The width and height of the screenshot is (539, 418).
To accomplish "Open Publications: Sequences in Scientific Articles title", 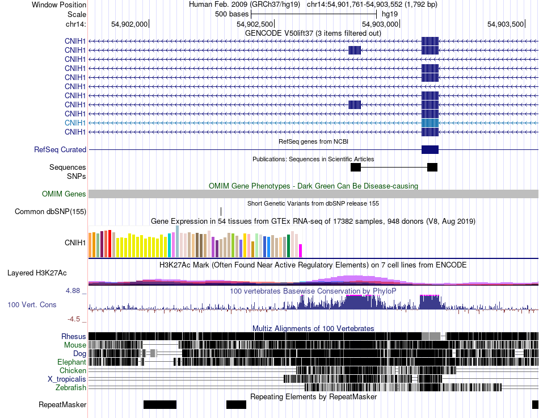I will (x=313, y=159).
